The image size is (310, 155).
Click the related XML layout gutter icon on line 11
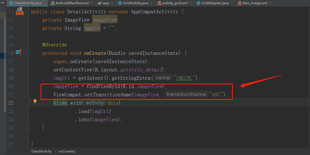(x=19, y=11)
